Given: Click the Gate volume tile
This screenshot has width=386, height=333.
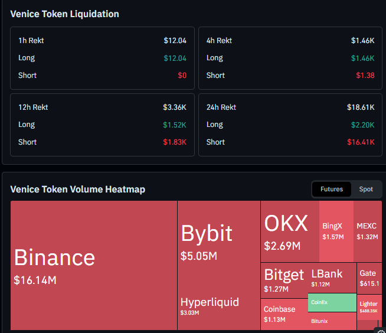Looking at the screenshot, I should coord(369,278).
